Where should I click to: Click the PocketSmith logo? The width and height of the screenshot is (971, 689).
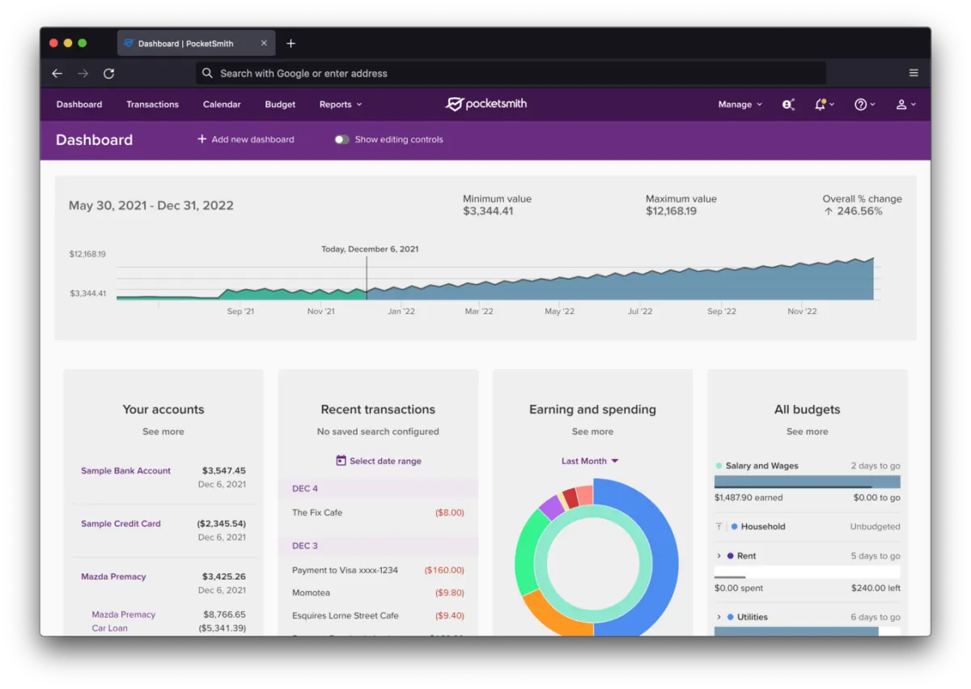pyautogui.click(x=485, y=104)
